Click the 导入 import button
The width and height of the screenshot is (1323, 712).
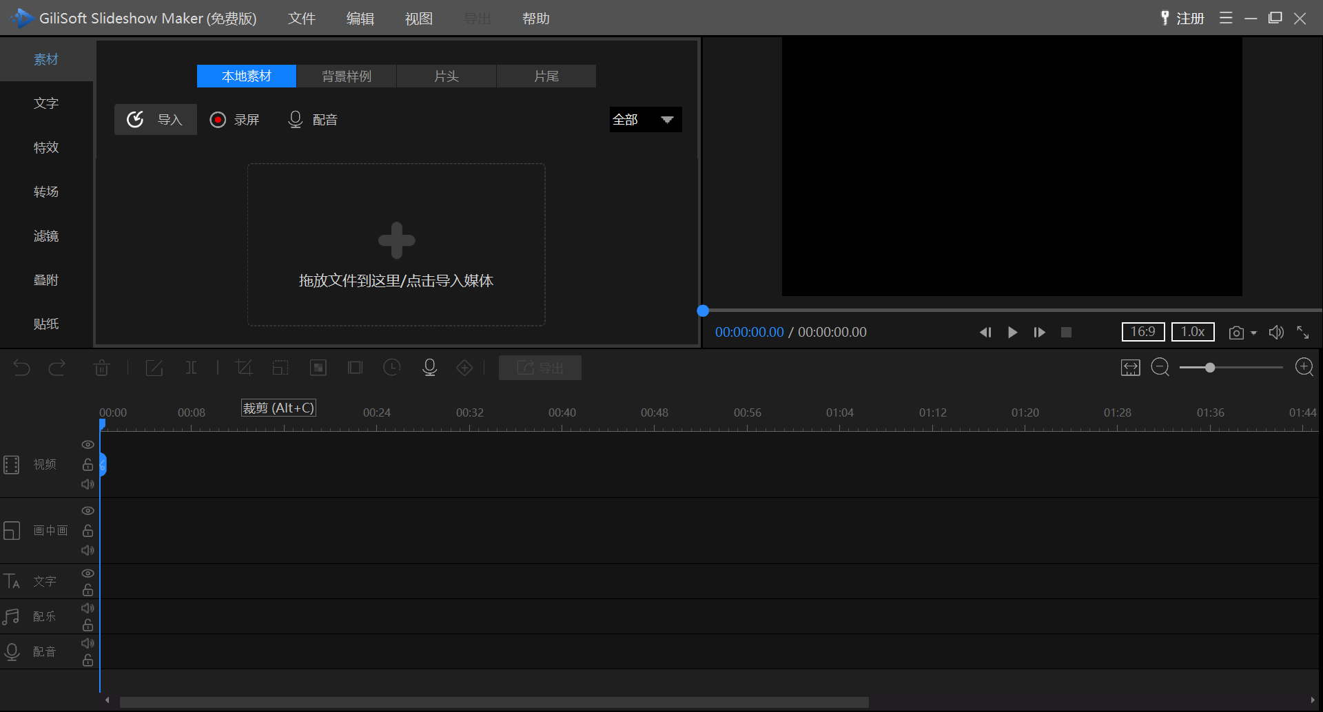coord(156,120)
